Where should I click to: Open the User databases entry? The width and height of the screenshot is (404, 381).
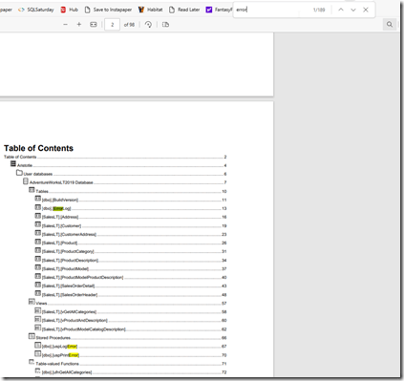(x=38, y=174)
